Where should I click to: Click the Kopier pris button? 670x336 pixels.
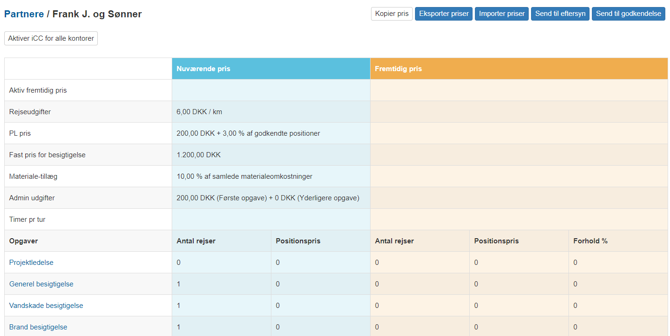[392, 14]
